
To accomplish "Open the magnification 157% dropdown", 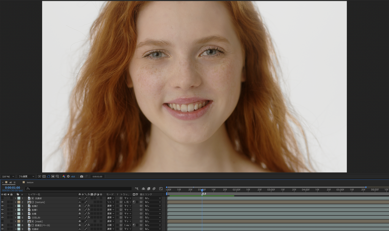I will click(8, 176).
